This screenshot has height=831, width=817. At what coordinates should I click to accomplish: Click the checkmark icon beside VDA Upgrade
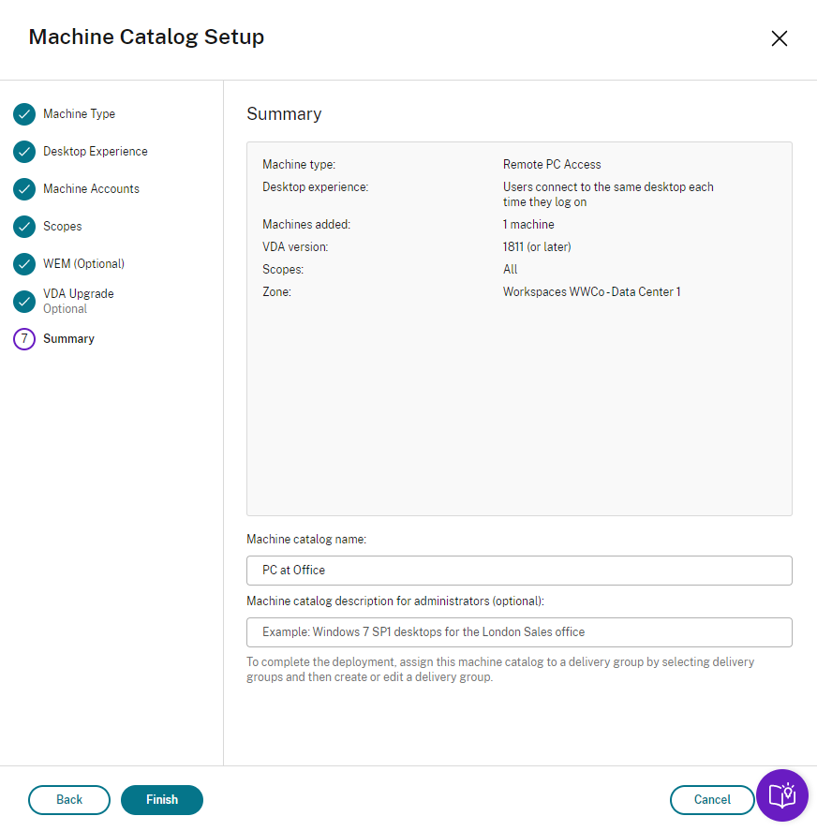coord(24,301)
